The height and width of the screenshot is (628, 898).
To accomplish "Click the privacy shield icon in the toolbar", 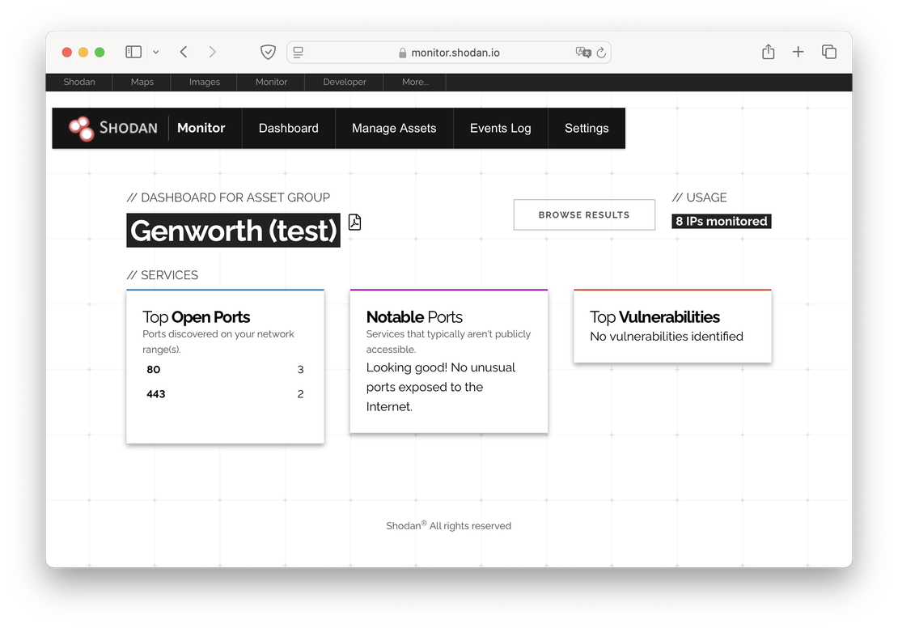I will [268, 51].
